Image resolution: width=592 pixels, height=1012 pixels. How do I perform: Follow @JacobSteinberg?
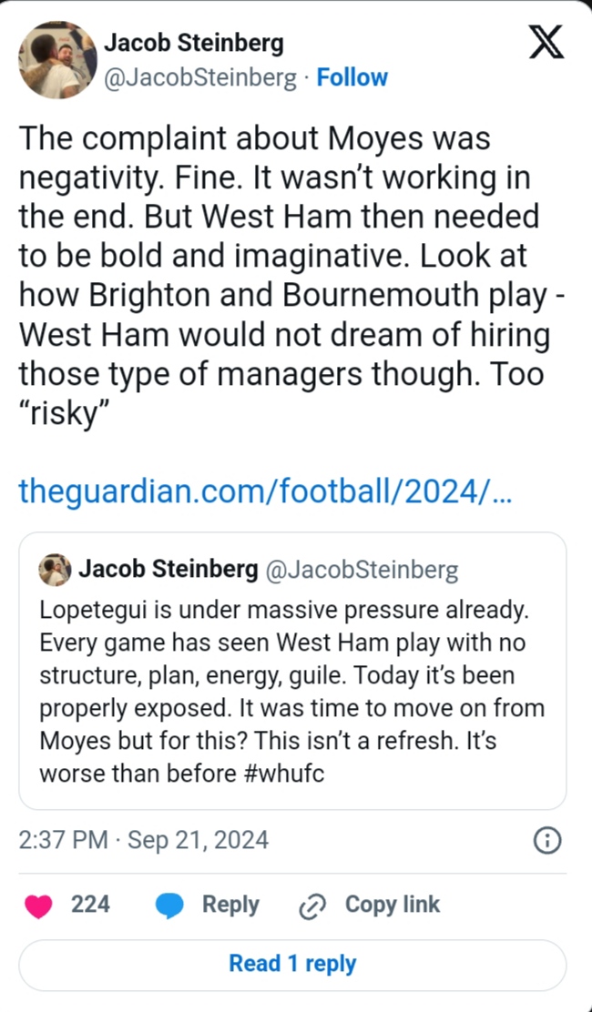[352, 78]
